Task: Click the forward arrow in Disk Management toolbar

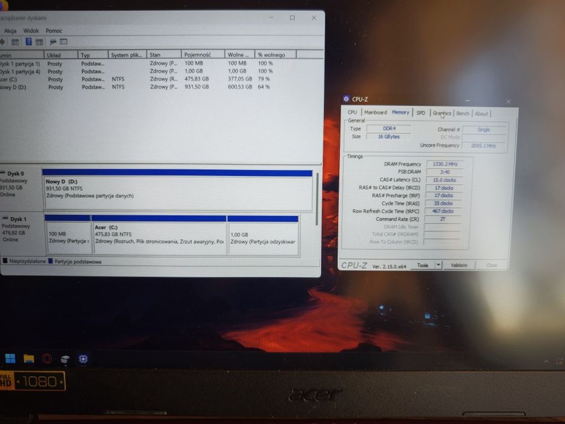Action: click(x=2, y=42)
